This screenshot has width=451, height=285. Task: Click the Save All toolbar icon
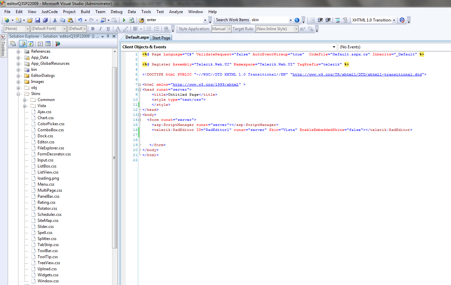tap(45, 20)
